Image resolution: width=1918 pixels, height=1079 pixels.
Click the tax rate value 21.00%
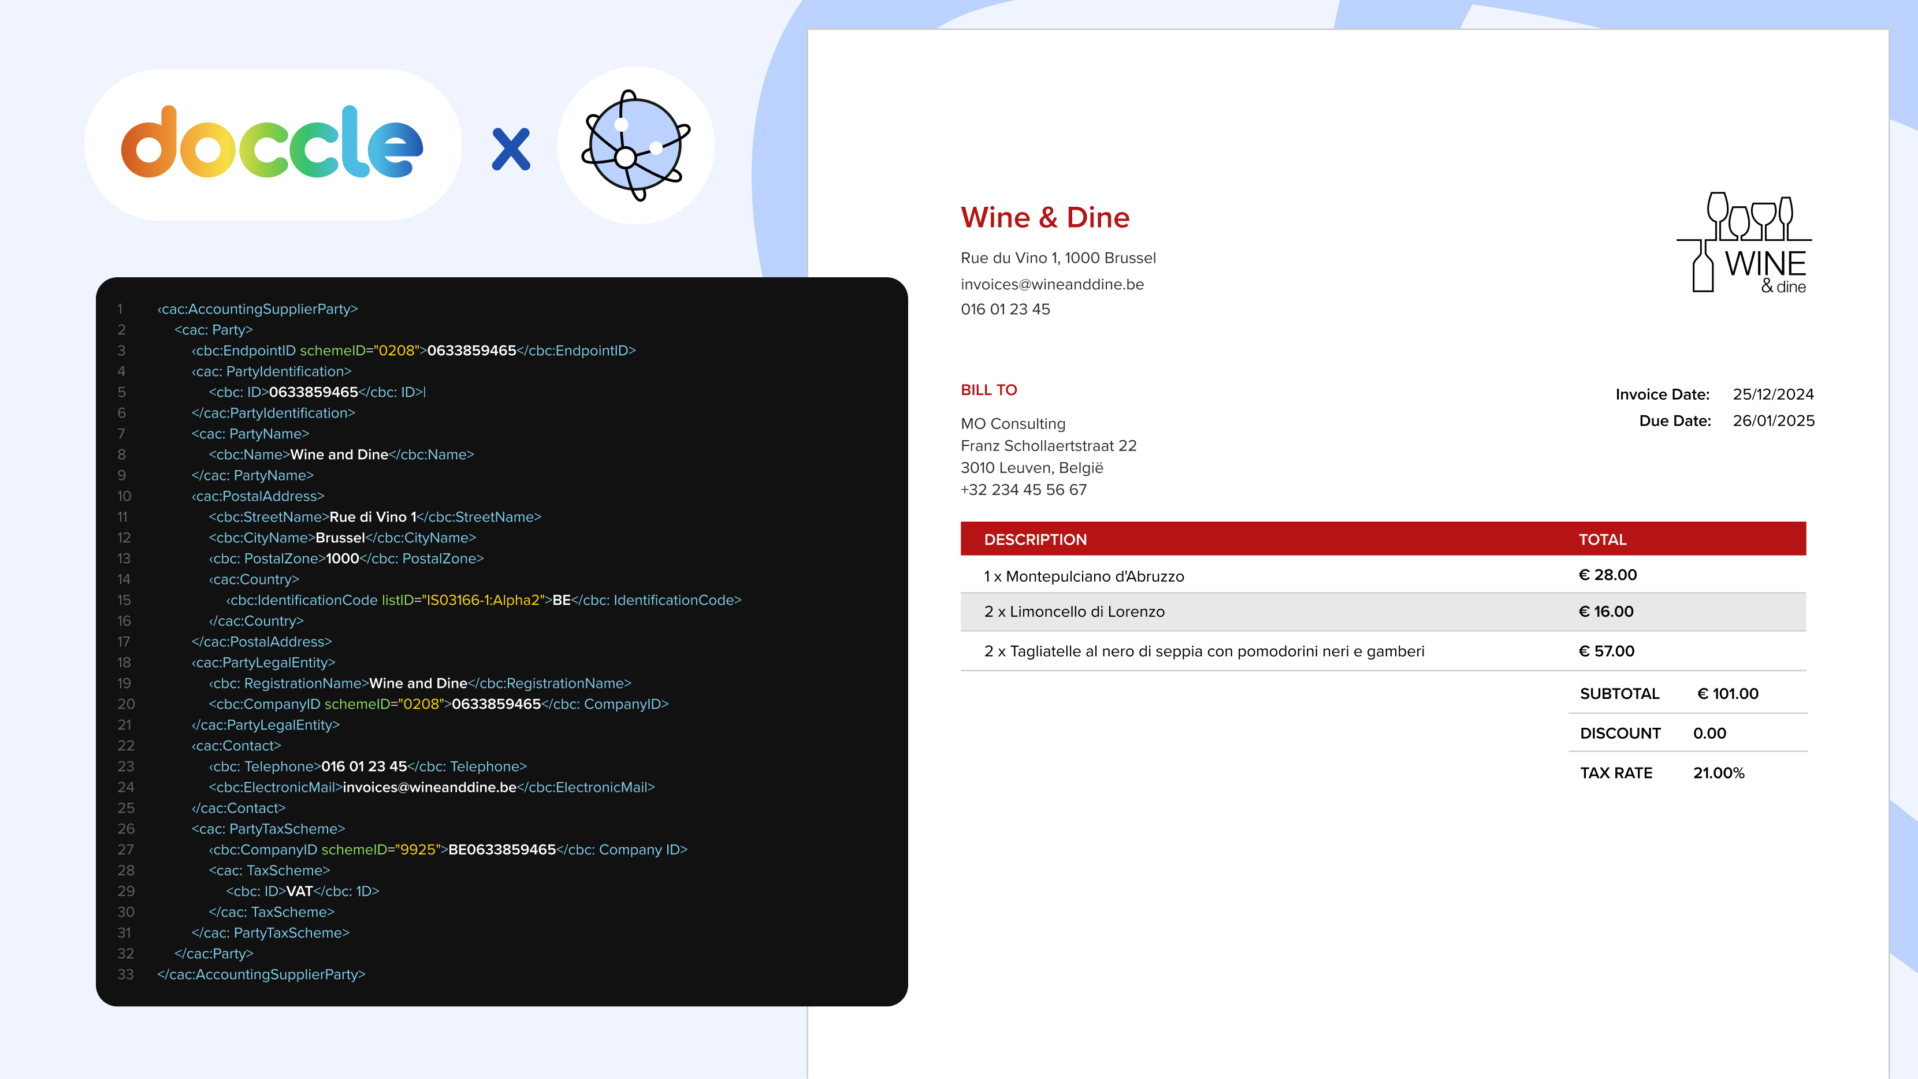pos(1719,772)
